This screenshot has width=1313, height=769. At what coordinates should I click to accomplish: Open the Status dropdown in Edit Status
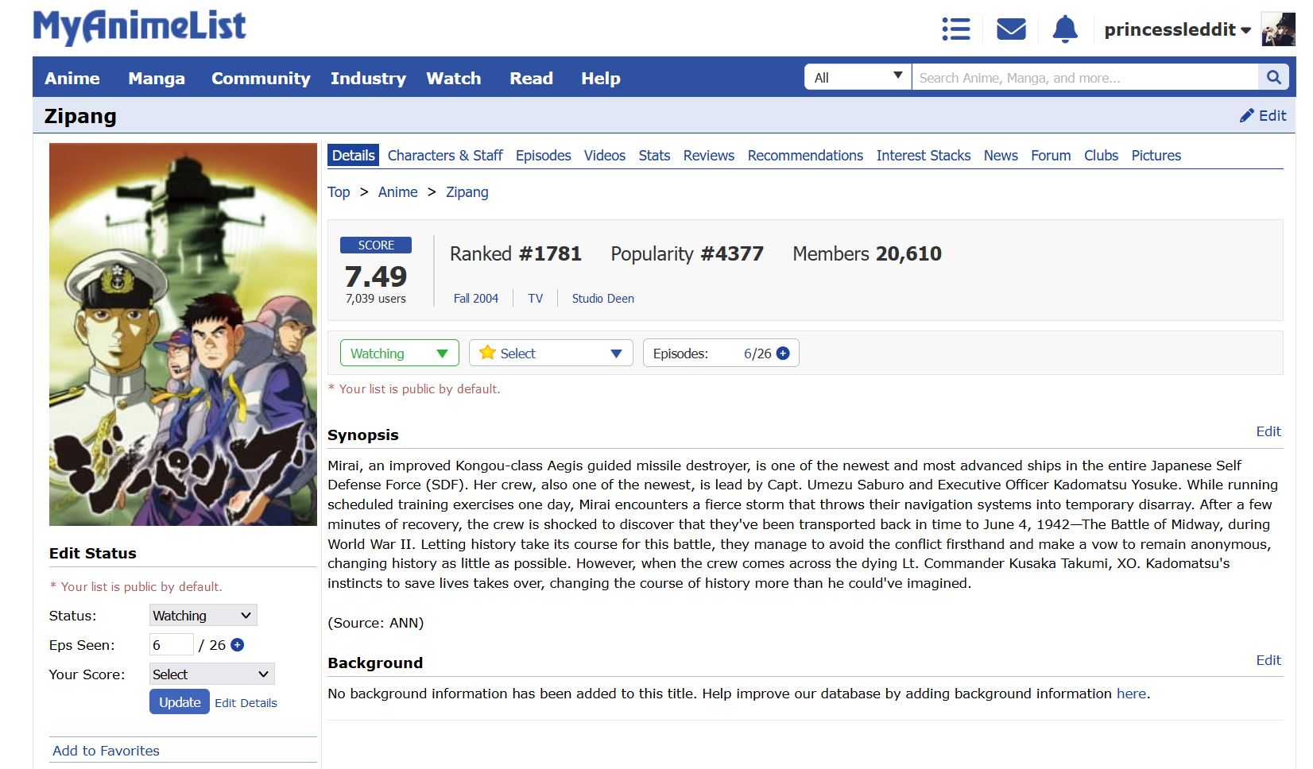(203, 616)
